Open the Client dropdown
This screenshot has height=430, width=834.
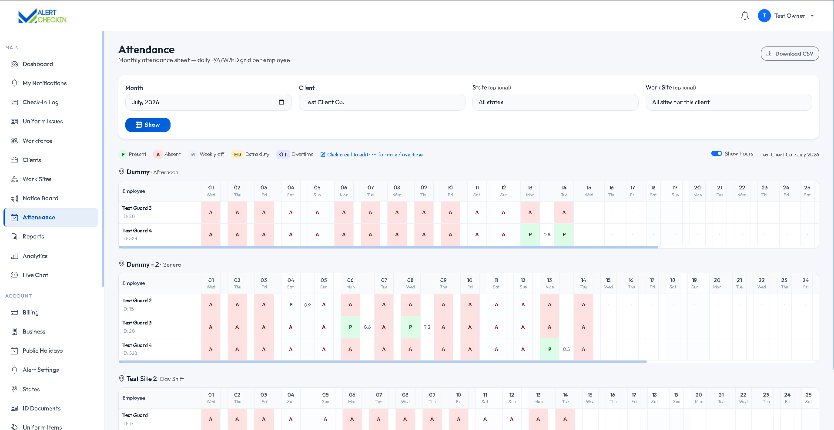coord(382,103)
